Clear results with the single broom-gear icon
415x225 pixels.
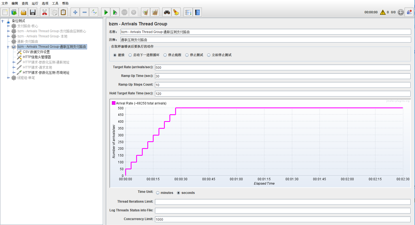[x=146, y=12]
